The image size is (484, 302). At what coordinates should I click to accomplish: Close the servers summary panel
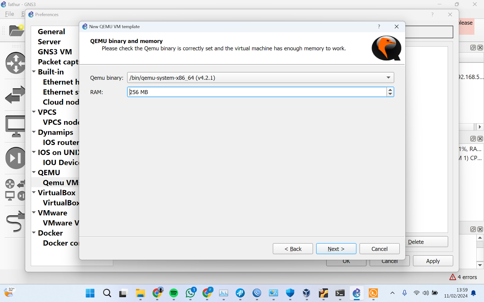[x=480, y=139]
